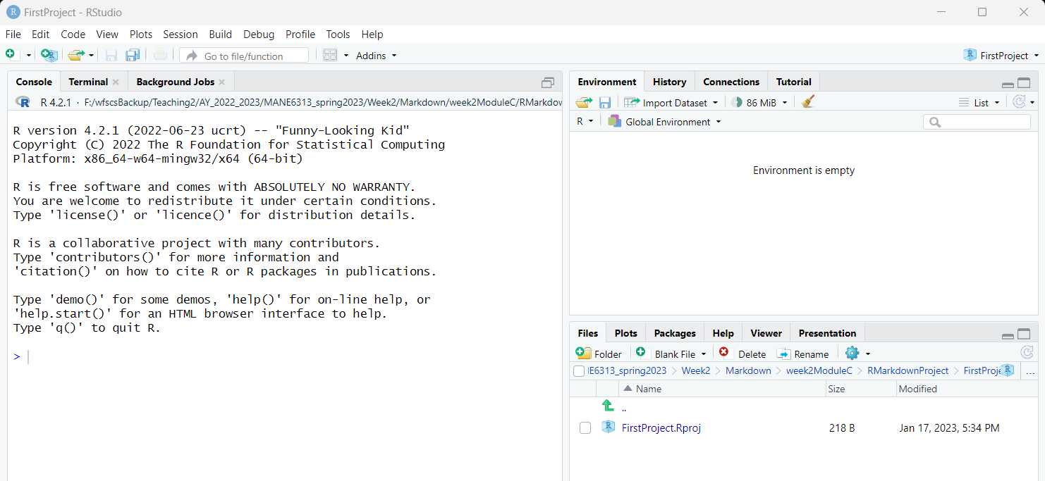Open the Session menu
The image size is (1045, 481).
[x=180, y=34]
